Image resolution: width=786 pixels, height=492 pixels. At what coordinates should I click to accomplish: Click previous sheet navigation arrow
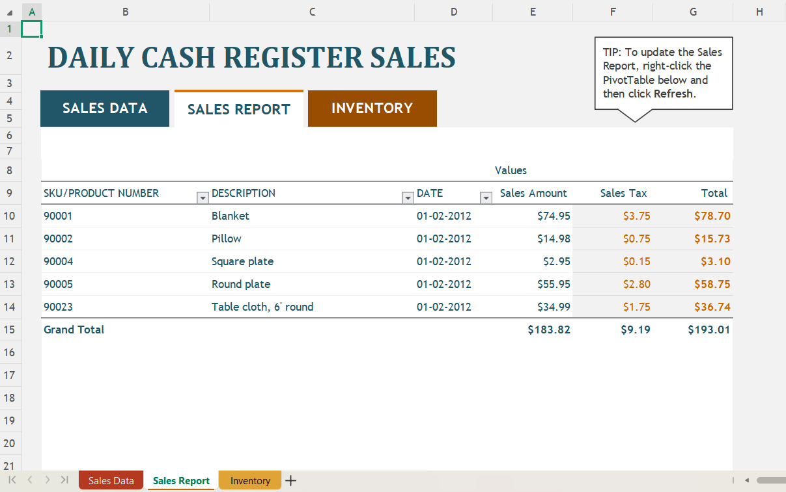point(30,480)
